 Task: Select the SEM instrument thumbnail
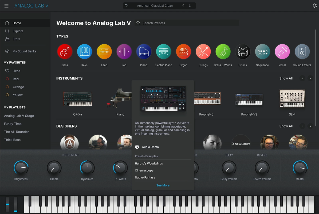coord(292,98)
